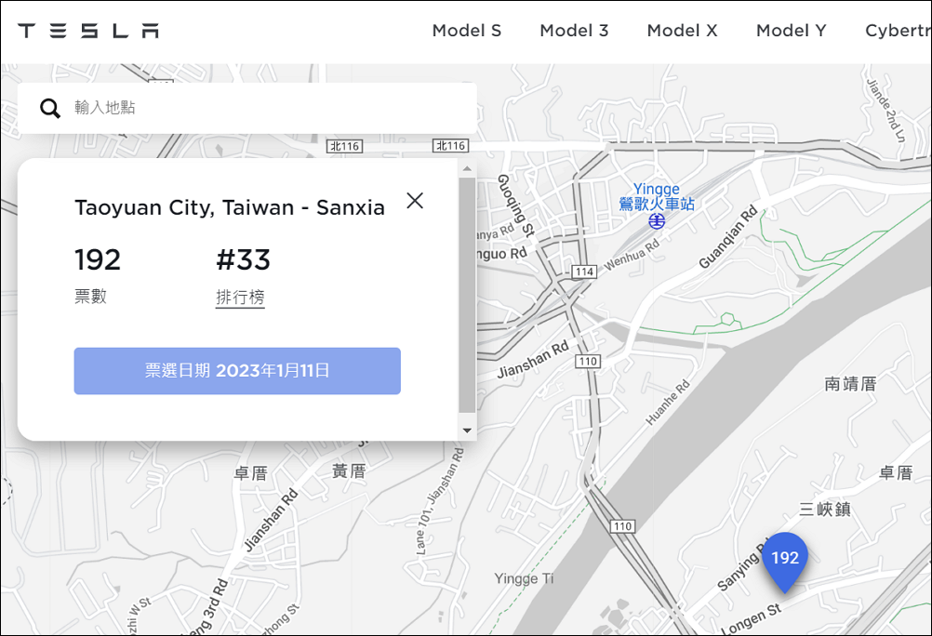Click the Guanqian Rd map label
Viewport: 932px width, 636px height.
728,236
